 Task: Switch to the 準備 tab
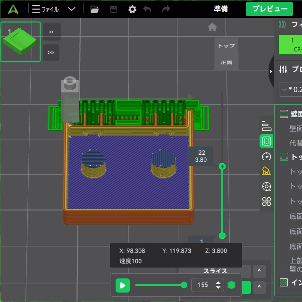tap(221, 9)
